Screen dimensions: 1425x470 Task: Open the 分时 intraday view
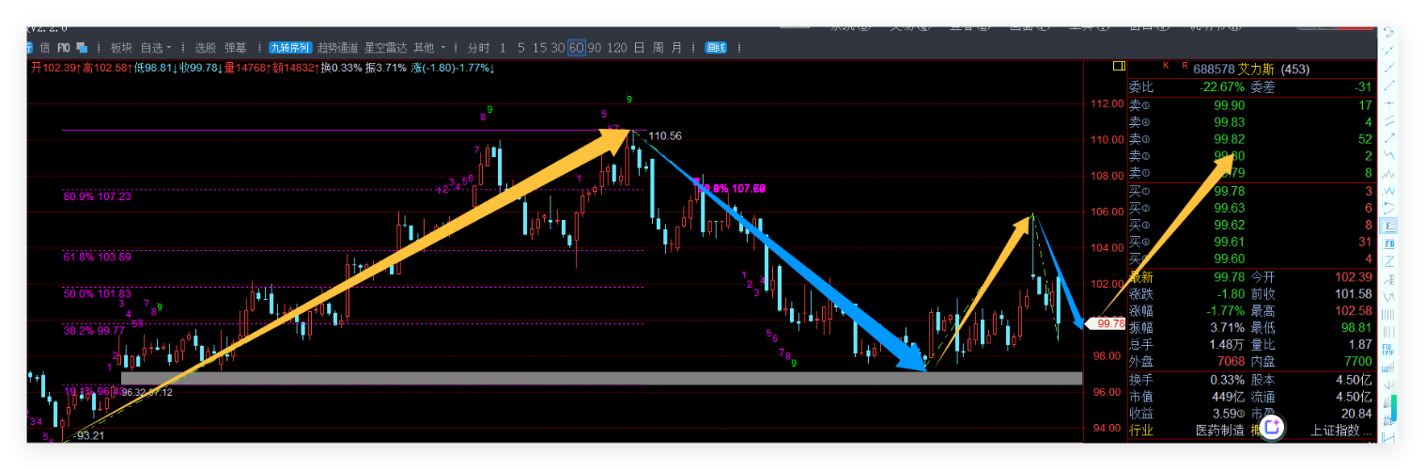coord(478,48)
